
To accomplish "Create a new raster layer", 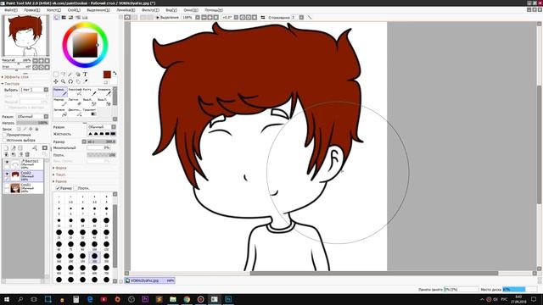I will (6, 148).
